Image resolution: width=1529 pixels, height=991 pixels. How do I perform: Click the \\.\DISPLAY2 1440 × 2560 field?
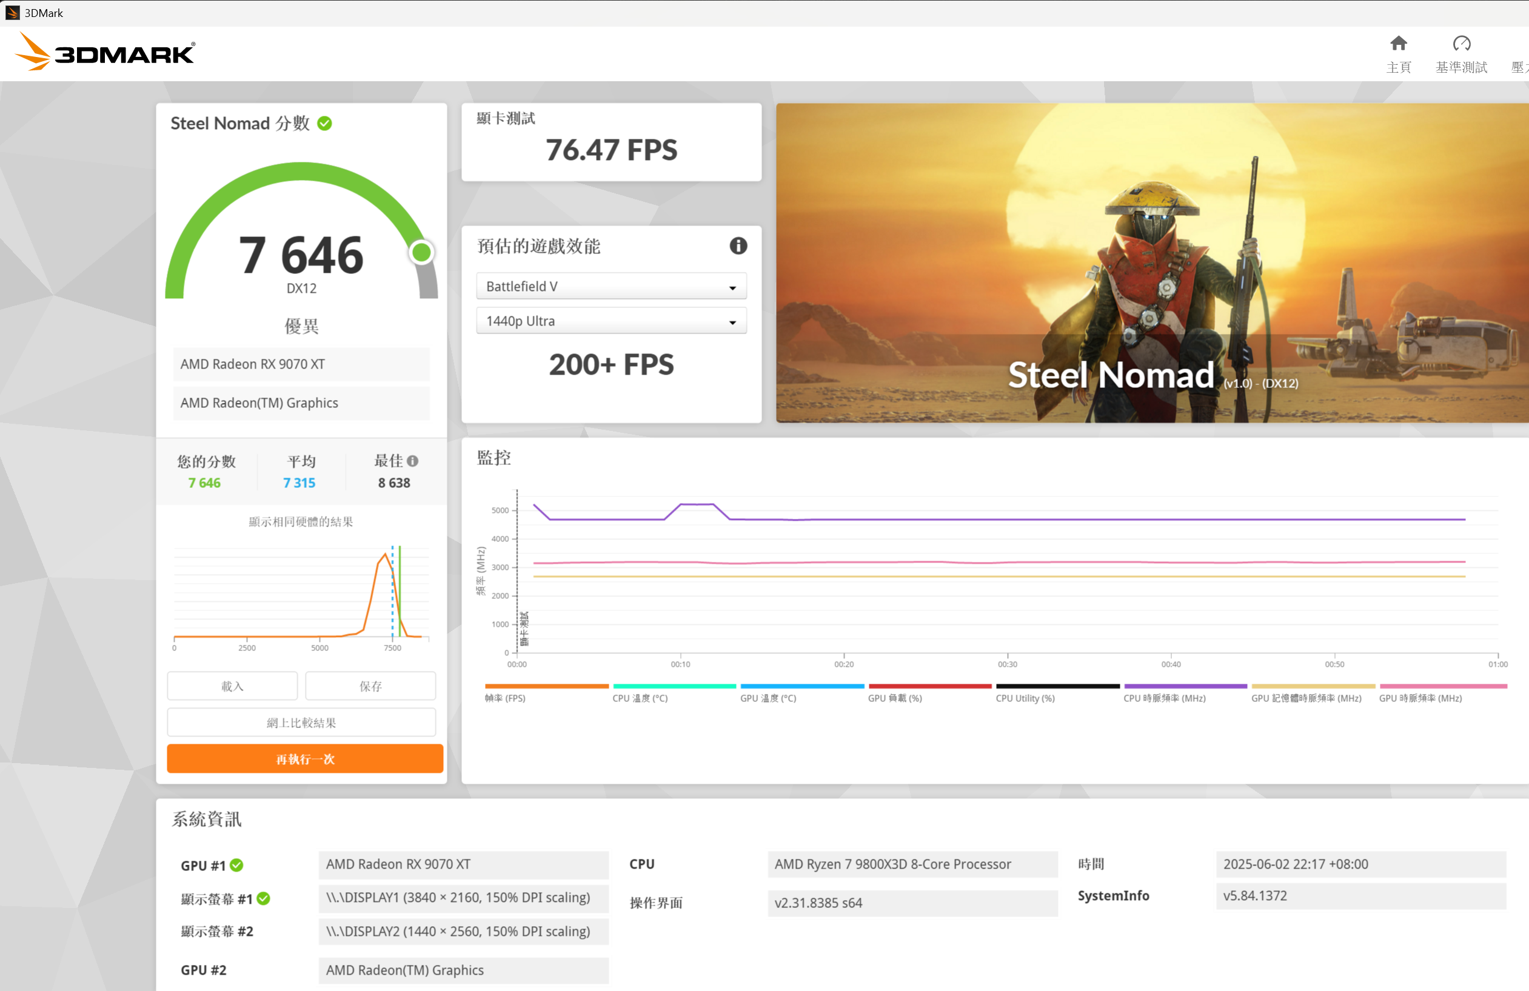(x=463, y=931)
